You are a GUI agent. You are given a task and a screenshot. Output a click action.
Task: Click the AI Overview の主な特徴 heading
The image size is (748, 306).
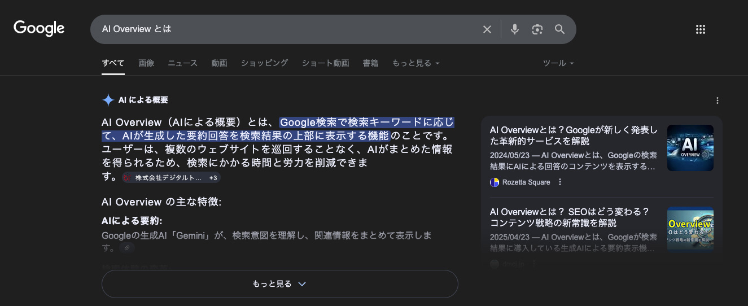(x=161, y=202)
